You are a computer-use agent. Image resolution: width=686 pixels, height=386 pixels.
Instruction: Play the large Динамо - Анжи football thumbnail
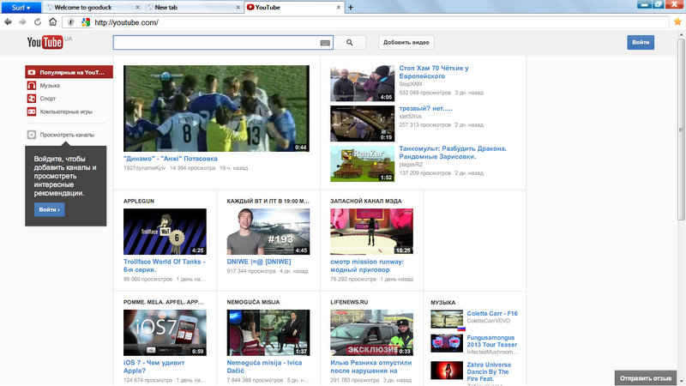click(216, 109)
